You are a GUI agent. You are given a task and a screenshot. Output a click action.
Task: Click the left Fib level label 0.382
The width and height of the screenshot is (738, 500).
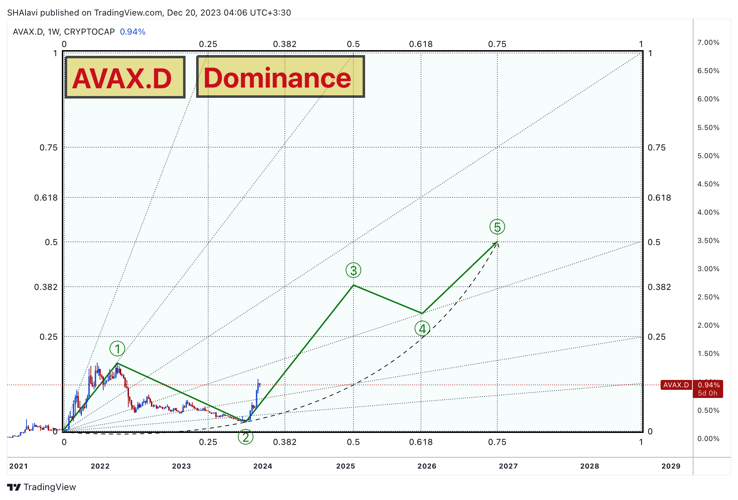pos(46,287)
